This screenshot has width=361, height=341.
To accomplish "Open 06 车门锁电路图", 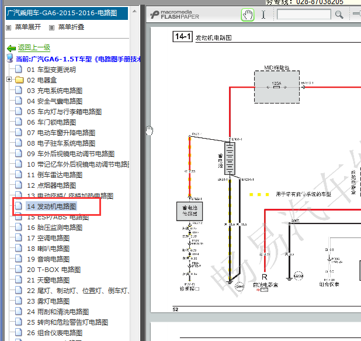I will click(x=51, y=122).
